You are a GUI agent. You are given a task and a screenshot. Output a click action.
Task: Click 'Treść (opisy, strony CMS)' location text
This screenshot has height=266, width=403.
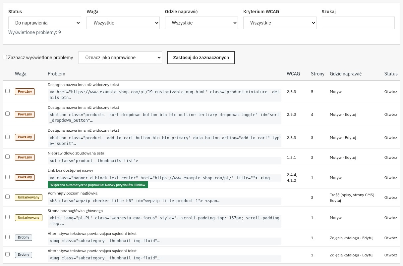[352, 195]
